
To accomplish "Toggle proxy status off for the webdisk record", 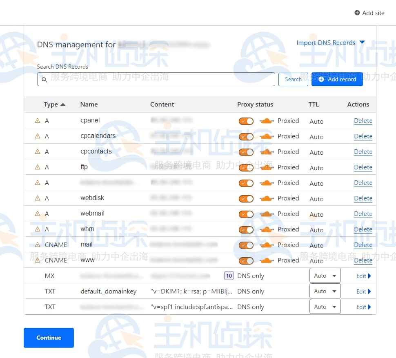I will coord(246,198).
